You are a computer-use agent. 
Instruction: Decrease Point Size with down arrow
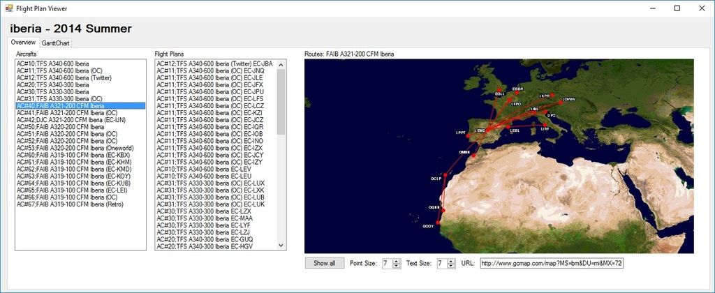click(397, 266)
